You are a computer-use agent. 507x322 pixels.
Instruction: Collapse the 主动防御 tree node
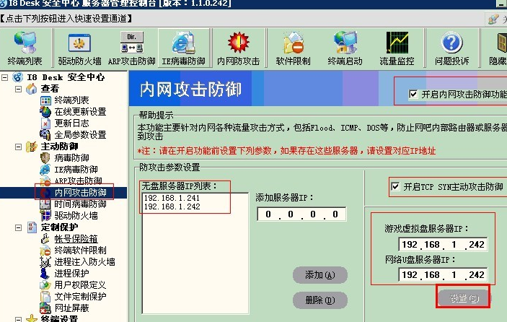[x=19, y=147]
